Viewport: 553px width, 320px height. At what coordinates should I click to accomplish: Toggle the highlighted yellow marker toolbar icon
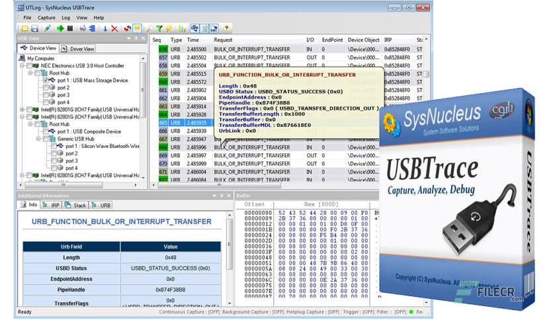point(137,28)
